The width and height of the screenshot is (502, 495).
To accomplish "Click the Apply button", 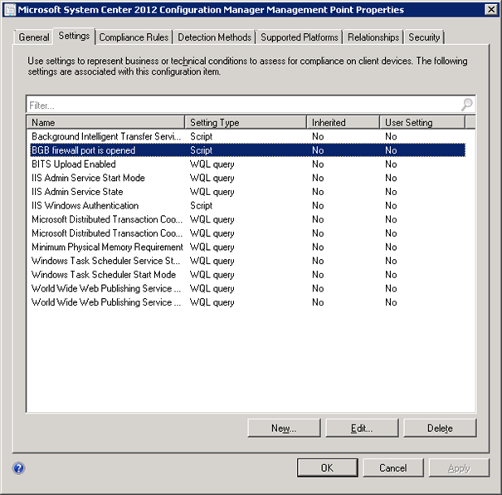I will pyautogui.click(x=459, y=468).
